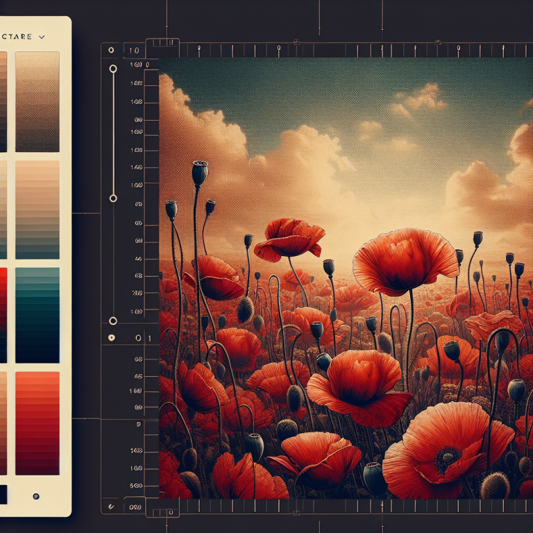This screenshot has height=533, width=533.
Task: Click the palette panel header label
Action: tap(16, 36)
